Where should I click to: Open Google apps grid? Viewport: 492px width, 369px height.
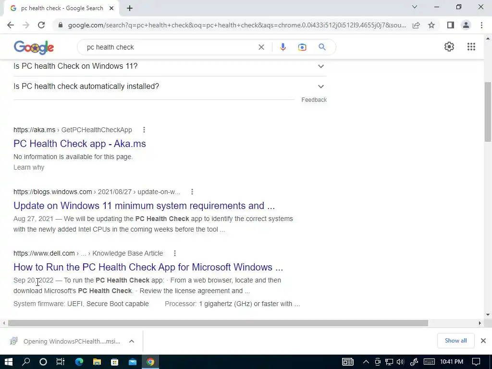pos(471,47)
